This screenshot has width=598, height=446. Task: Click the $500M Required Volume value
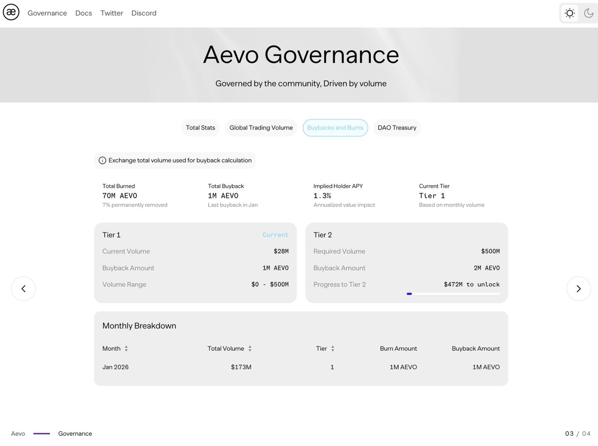click(490, 251)
